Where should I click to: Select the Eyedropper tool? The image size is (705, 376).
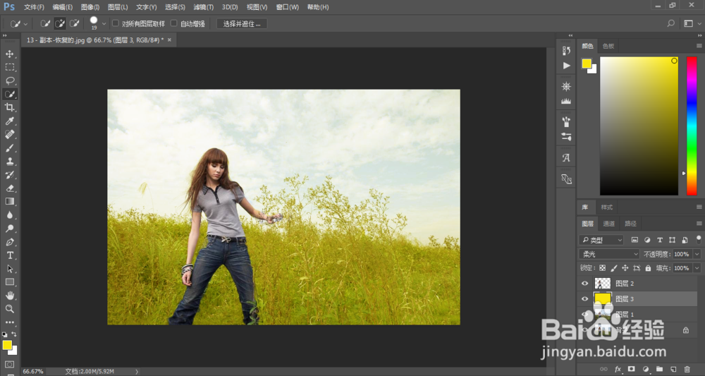pos(9,121)
